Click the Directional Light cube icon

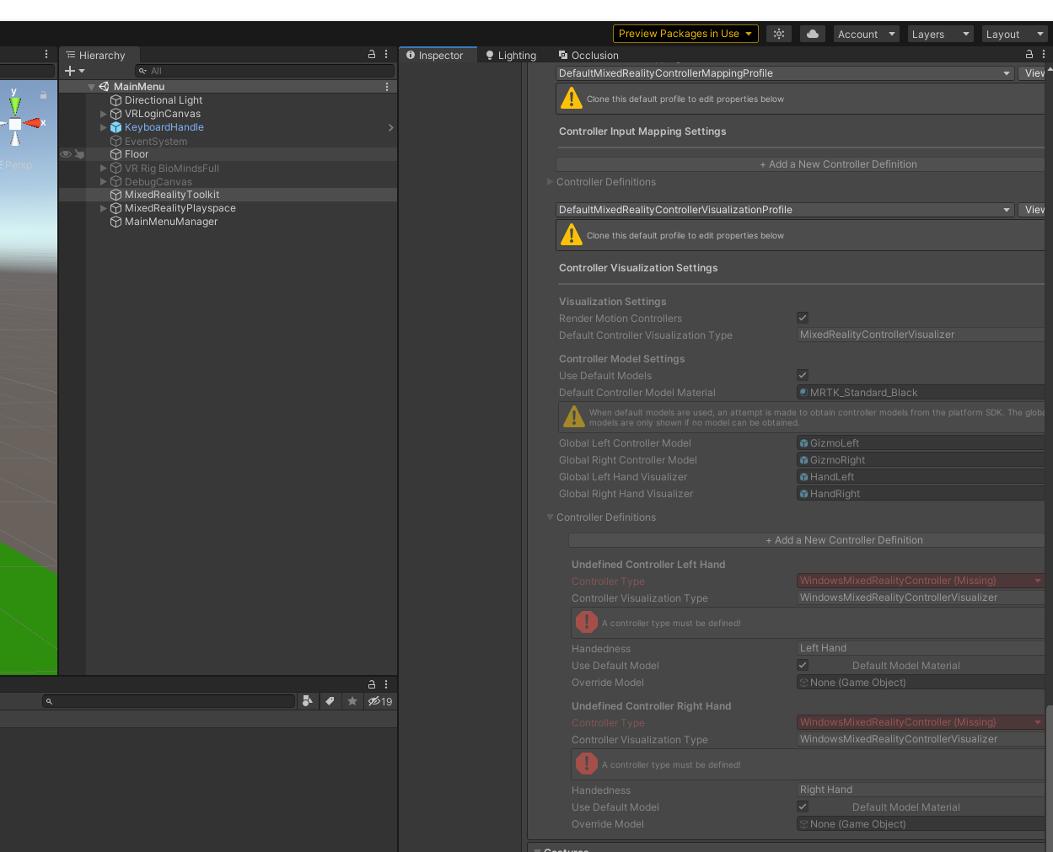[x=116, y=100]
